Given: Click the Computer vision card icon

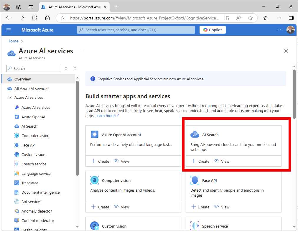Looking at the screenshot, I should click(x=94, y=180).
